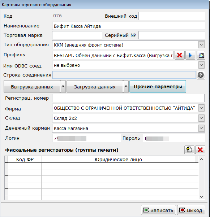Switch to the Загрузка данных tab
The height and width of the screenshot is (217, 210).
(x=95, y=87)
